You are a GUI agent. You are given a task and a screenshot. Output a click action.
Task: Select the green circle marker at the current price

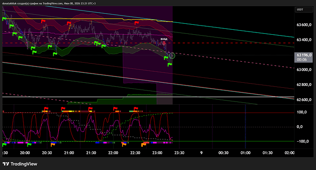(172, 56)
